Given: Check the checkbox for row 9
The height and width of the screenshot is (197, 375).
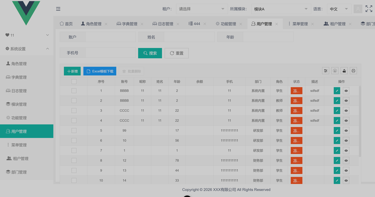Looking at the screenshot, I should click(x=74, y=170).
